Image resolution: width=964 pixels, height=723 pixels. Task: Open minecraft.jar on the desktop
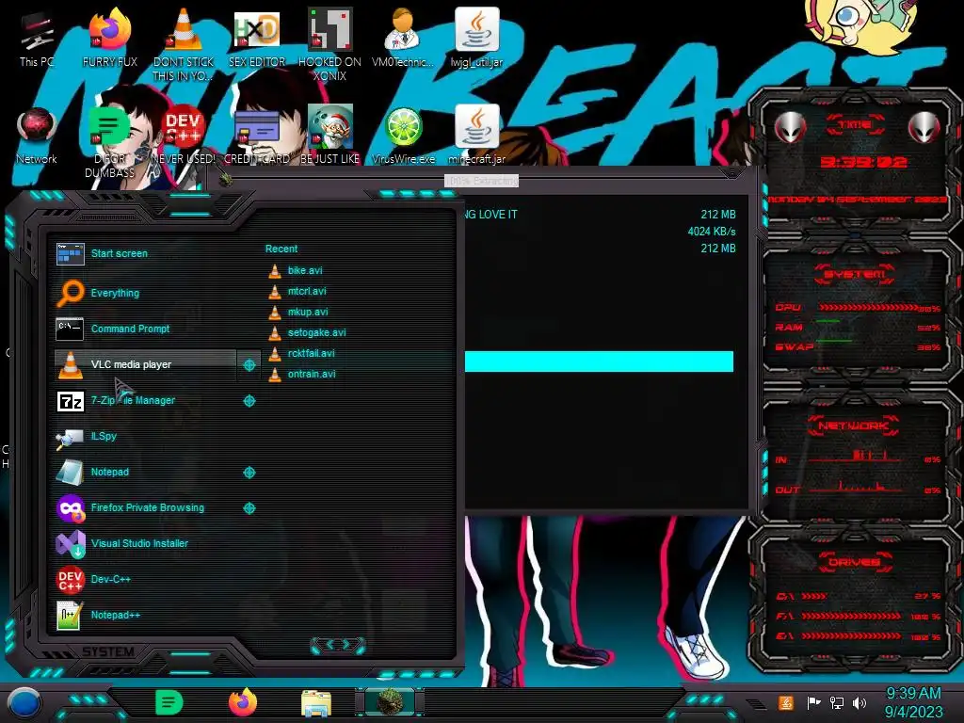pyautogui.click(x=476, y=136)
